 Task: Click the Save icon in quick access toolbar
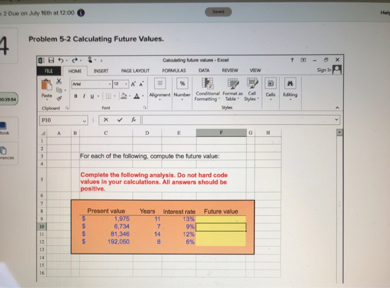click(x=51, y=60)
